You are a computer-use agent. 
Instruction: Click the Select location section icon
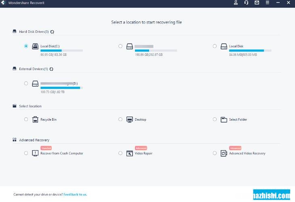tap(15, 106)
